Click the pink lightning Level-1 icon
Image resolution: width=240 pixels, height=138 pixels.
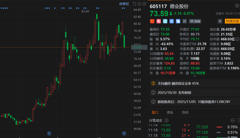(158, 21)
